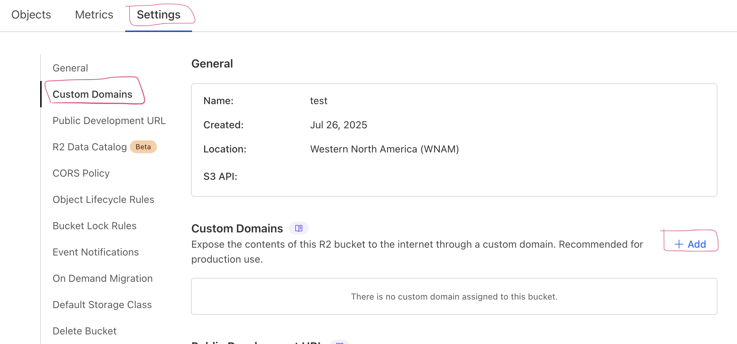Viewport: 737px width, 344px height.
Task: Click 'There is no custom domain assigned' message
Action: point(454,297)
